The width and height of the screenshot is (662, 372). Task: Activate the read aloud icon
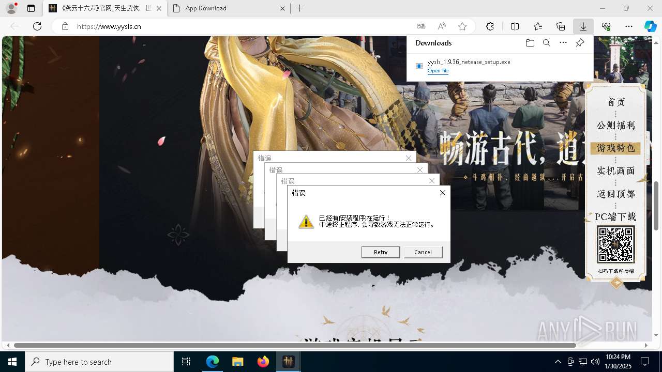click(x=442, y=26)
